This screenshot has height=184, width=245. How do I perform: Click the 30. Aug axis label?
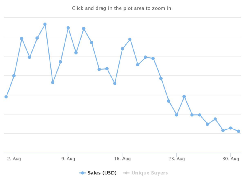231,159
